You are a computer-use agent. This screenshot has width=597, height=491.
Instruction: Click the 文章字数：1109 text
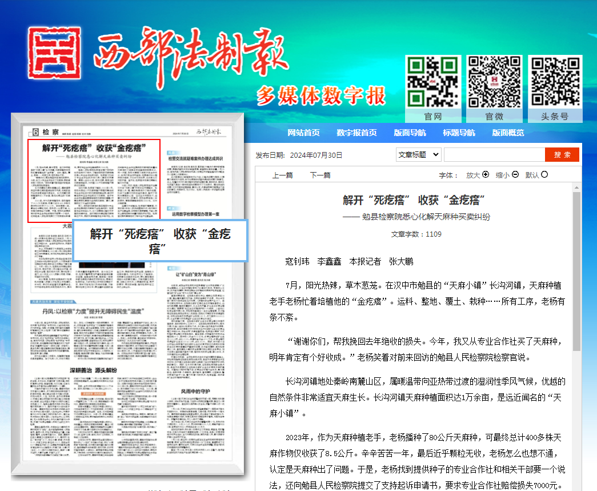coord(416,234)
